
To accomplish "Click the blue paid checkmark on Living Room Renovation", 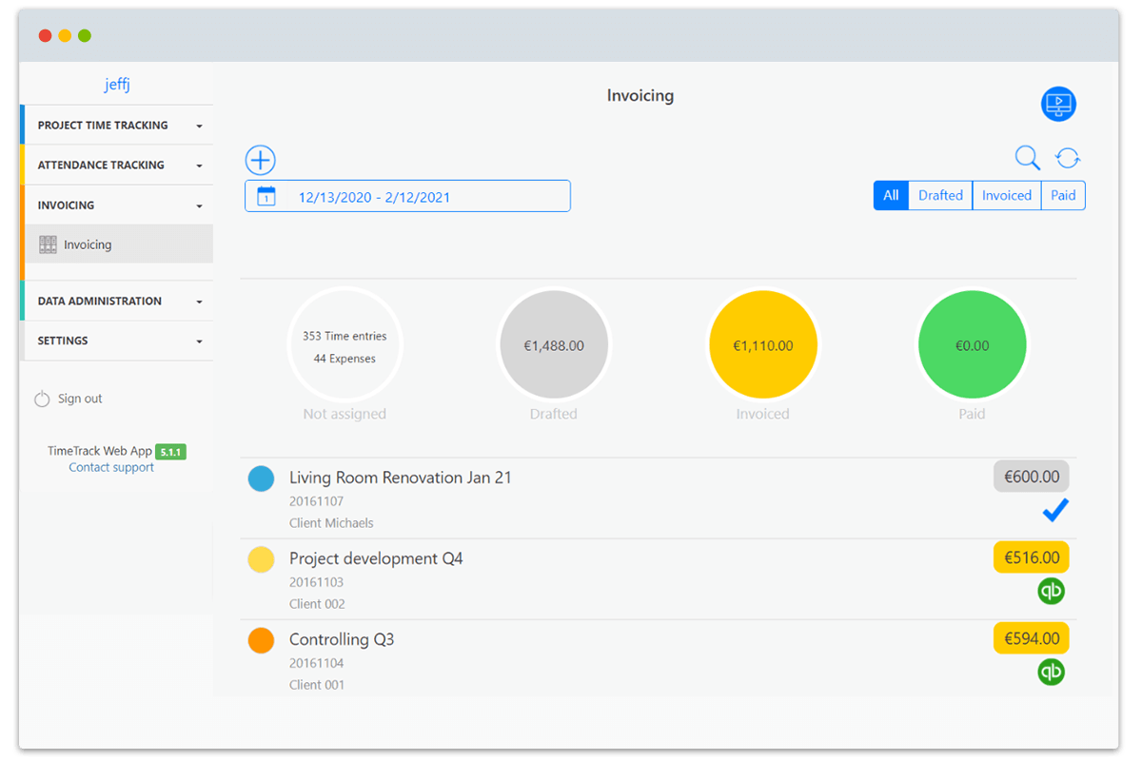I will point(1054,511).
